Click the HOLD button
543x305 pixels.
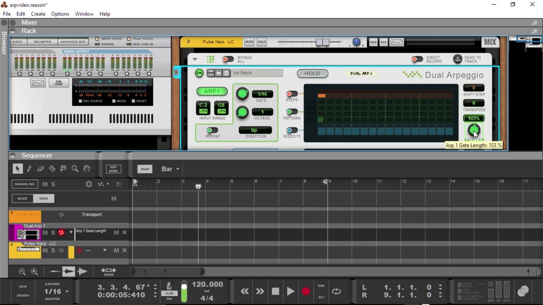[x=312, y=73]
